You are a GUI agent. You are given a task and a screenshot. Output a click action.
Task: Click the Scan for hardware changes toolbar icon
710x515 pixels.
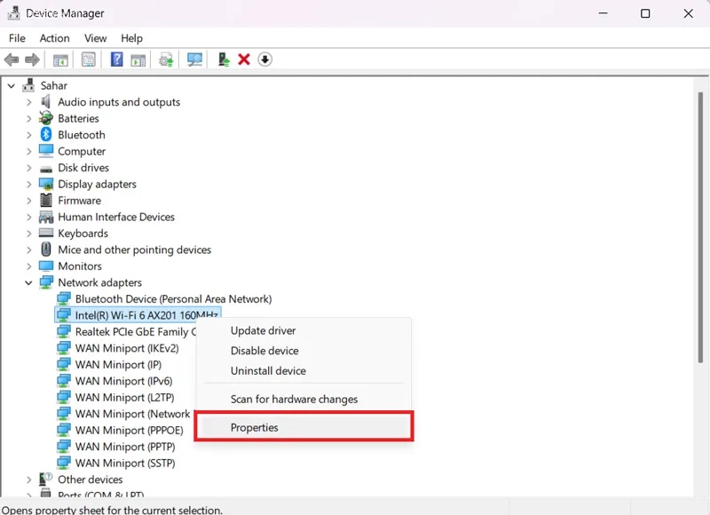(x=194, y=59)
